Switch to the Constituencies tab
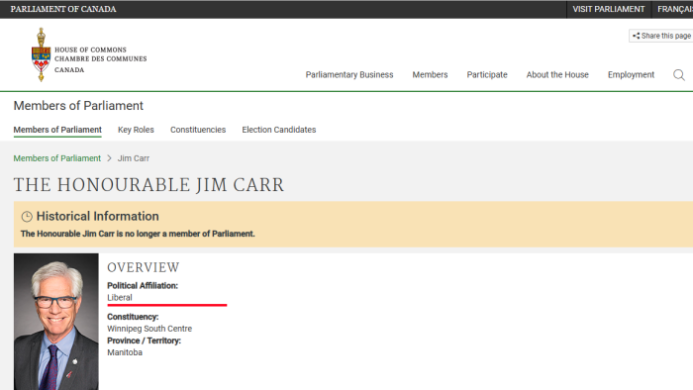693x390 pixels. click(198, 130)
